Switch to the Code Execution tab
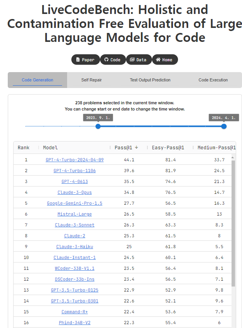Image resolution: width=242 pixels, height=328 pixels. (x=213, y=80)
